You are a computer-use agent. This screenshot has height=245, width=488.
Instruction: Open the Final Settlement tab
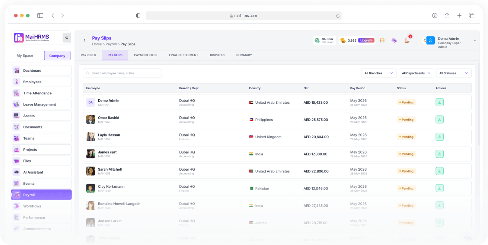tap(184, 55)
